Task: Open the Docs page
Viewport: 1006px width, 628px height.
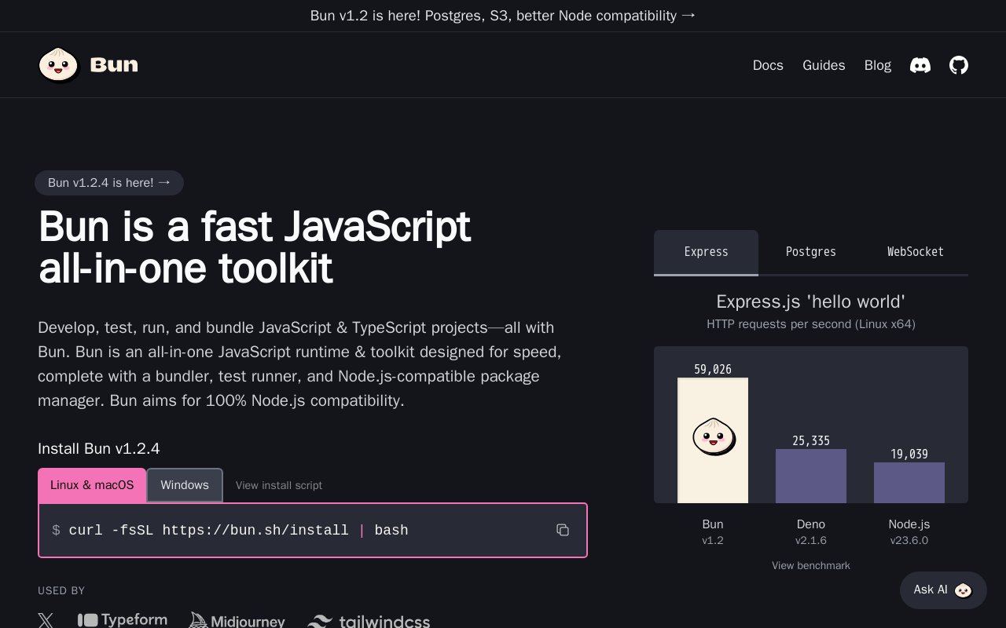Action: (x=768, y=65)
